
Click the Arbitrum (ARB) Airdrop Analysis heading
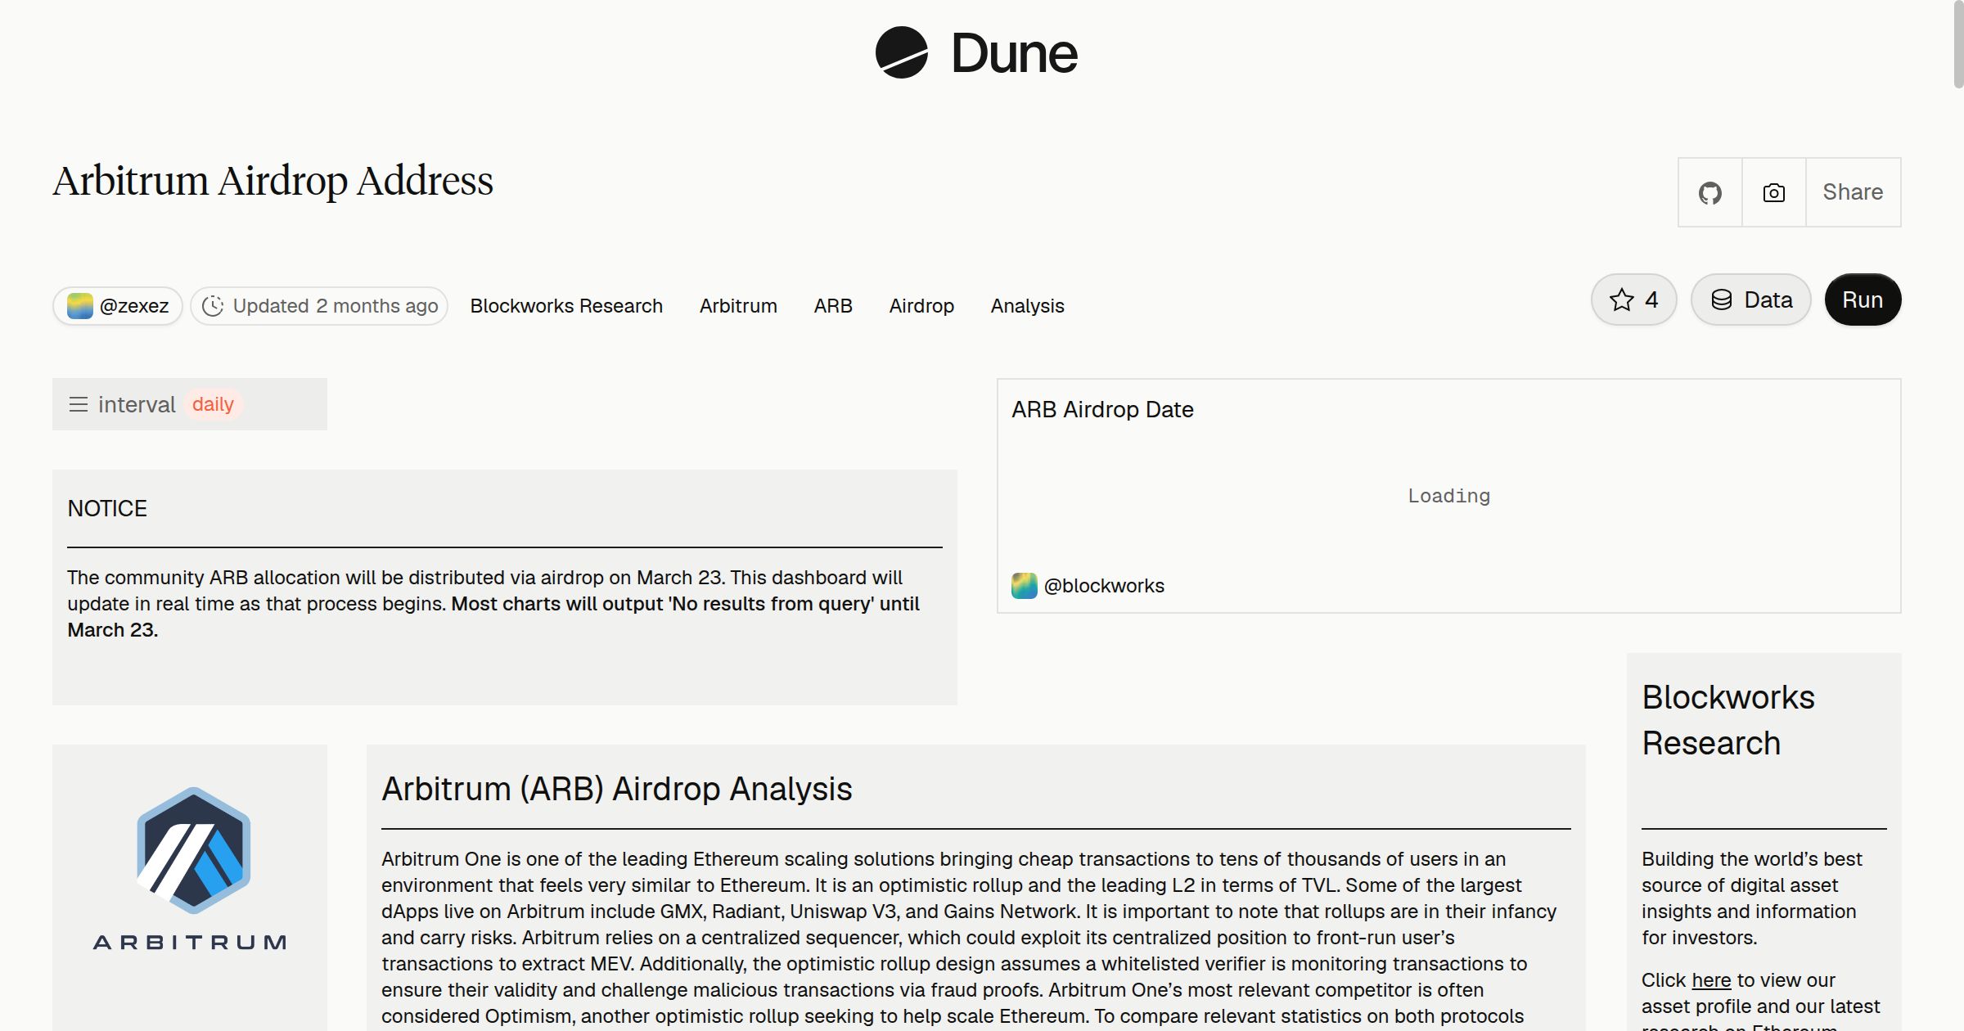(617, 789)
